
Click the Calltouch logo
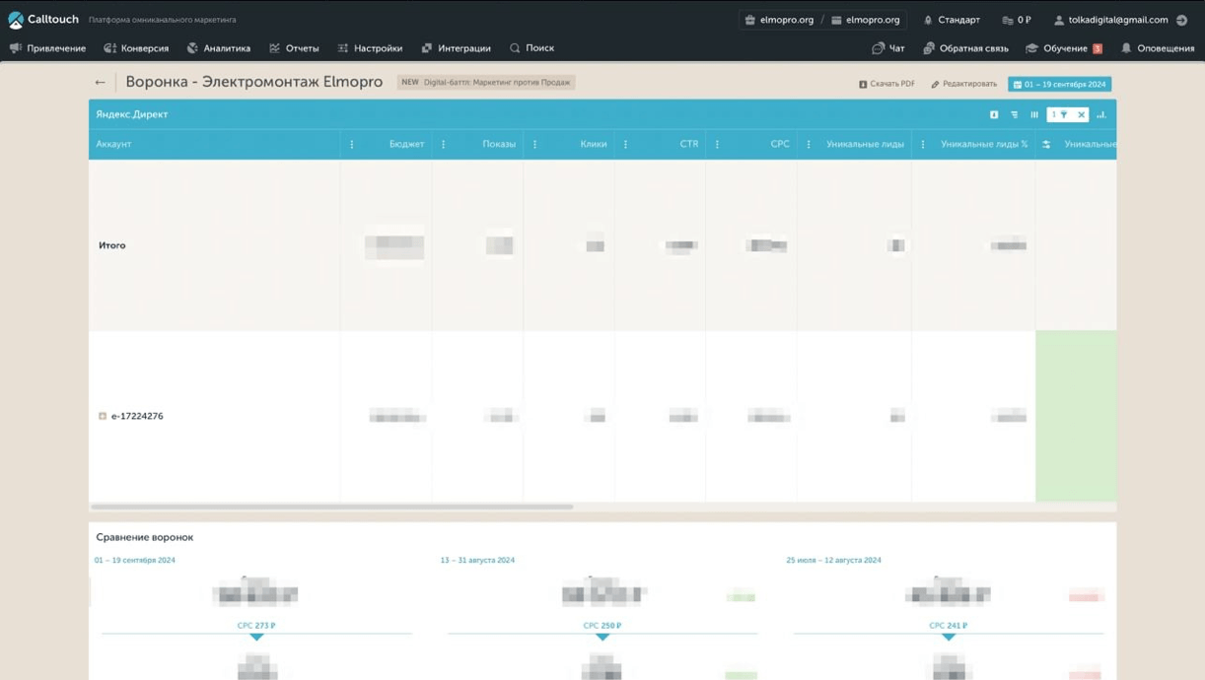click(42, 19)
